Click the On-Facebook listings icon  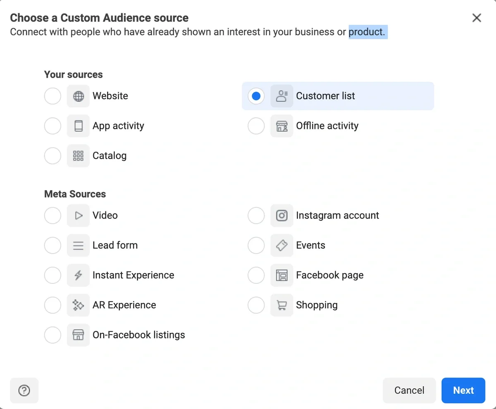(x=78, y=335)
